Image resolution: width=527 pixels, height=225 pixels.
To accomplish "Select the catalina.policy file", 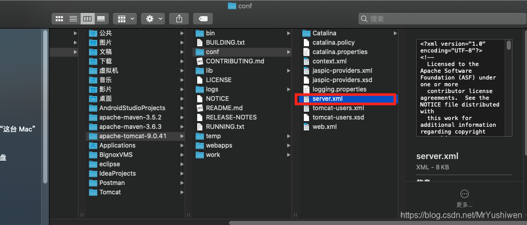I will coord(349,43).
